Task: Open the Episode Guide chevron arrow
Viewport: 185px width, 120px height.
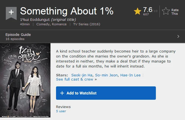Action: coord(178,36)
